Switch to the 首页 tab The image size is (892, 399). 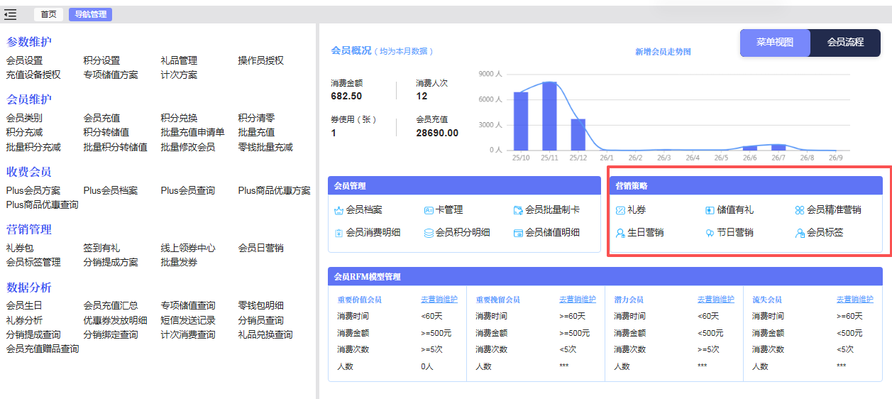coord(48,14)
